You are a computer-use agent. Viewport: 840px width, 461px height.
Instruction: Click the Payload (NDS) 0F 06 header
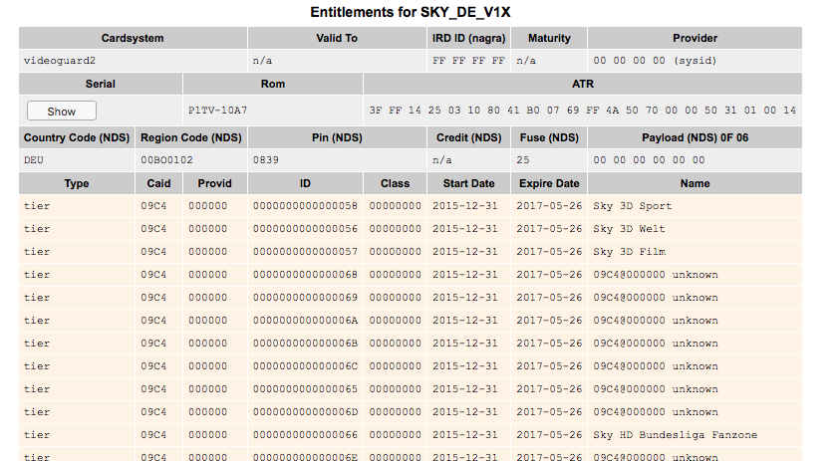coord(695,136)
